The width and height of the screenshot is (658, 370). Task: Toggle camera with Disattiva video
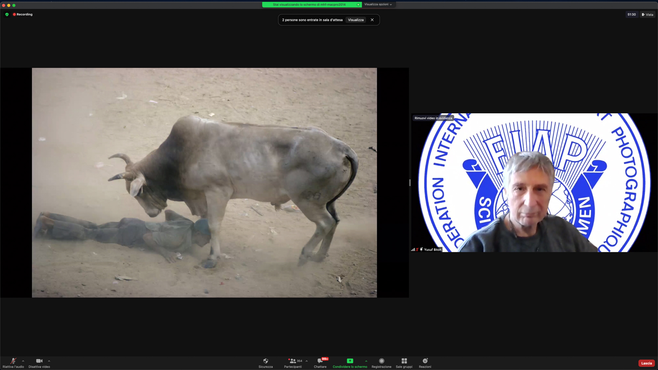[x=39, y=361]
